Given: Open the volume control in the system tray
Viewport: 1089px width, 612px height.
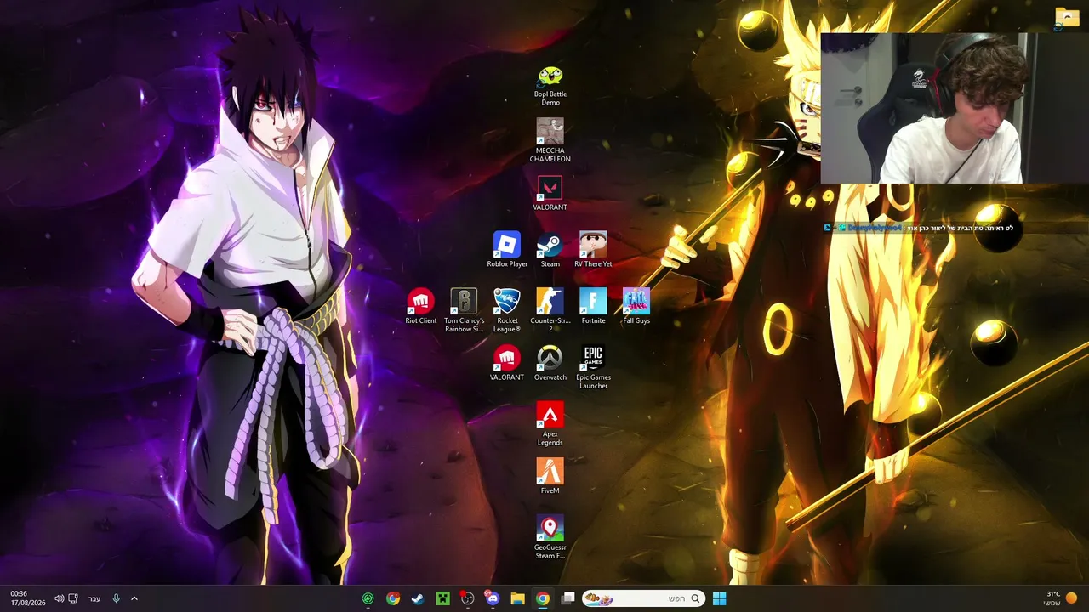Looking at the screenshot, I should [x=59, y=598].
